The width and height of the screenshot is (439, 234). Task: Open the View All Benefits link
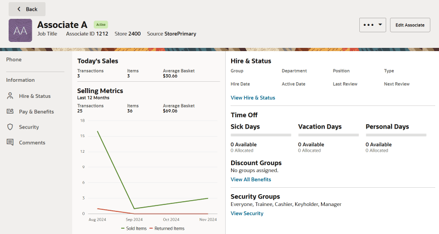coord(251,180)
